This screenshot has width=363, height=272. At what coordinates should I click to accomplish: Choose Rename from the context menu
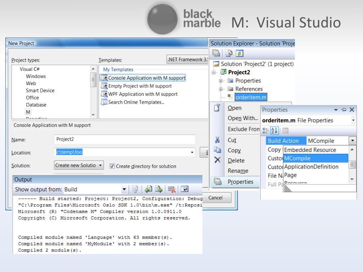238,171
